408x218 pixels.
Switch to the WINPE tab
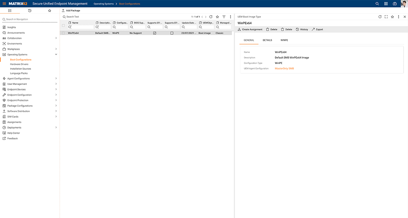point(284,40)
